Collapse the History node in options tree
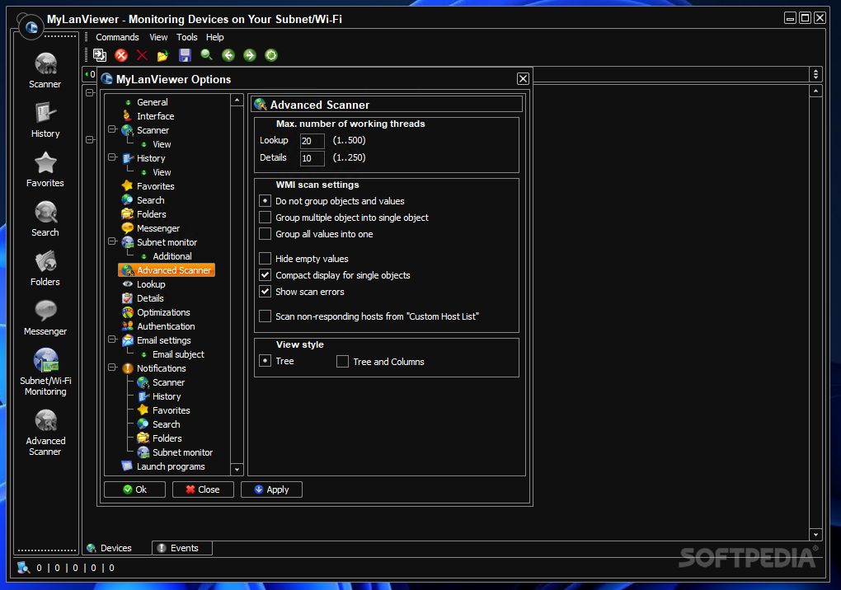 (112, 157)
